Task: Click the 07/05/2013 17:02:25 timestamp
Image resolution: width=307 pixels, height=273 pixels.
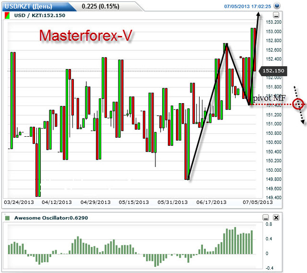Action: click(x=248, y=6)
